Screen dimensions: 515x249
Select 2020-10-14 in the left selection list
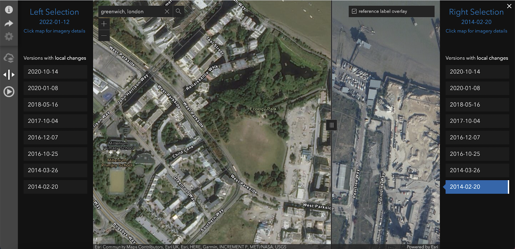[x=55, y=72]
